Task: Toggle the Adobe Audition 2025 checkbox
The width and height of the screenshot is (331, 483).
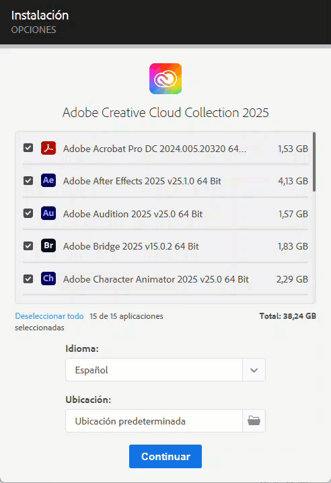Action: [28, 213]
